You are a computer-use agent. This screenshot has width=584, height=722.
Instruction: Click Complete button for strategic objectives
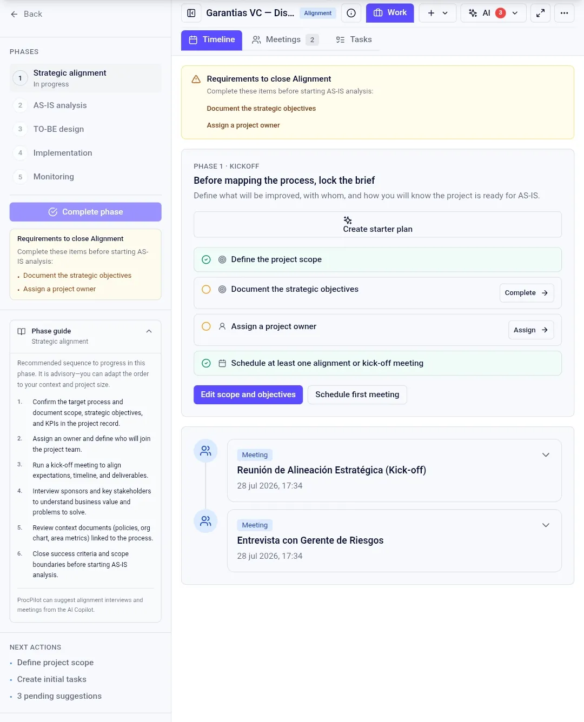click(527, 293)
